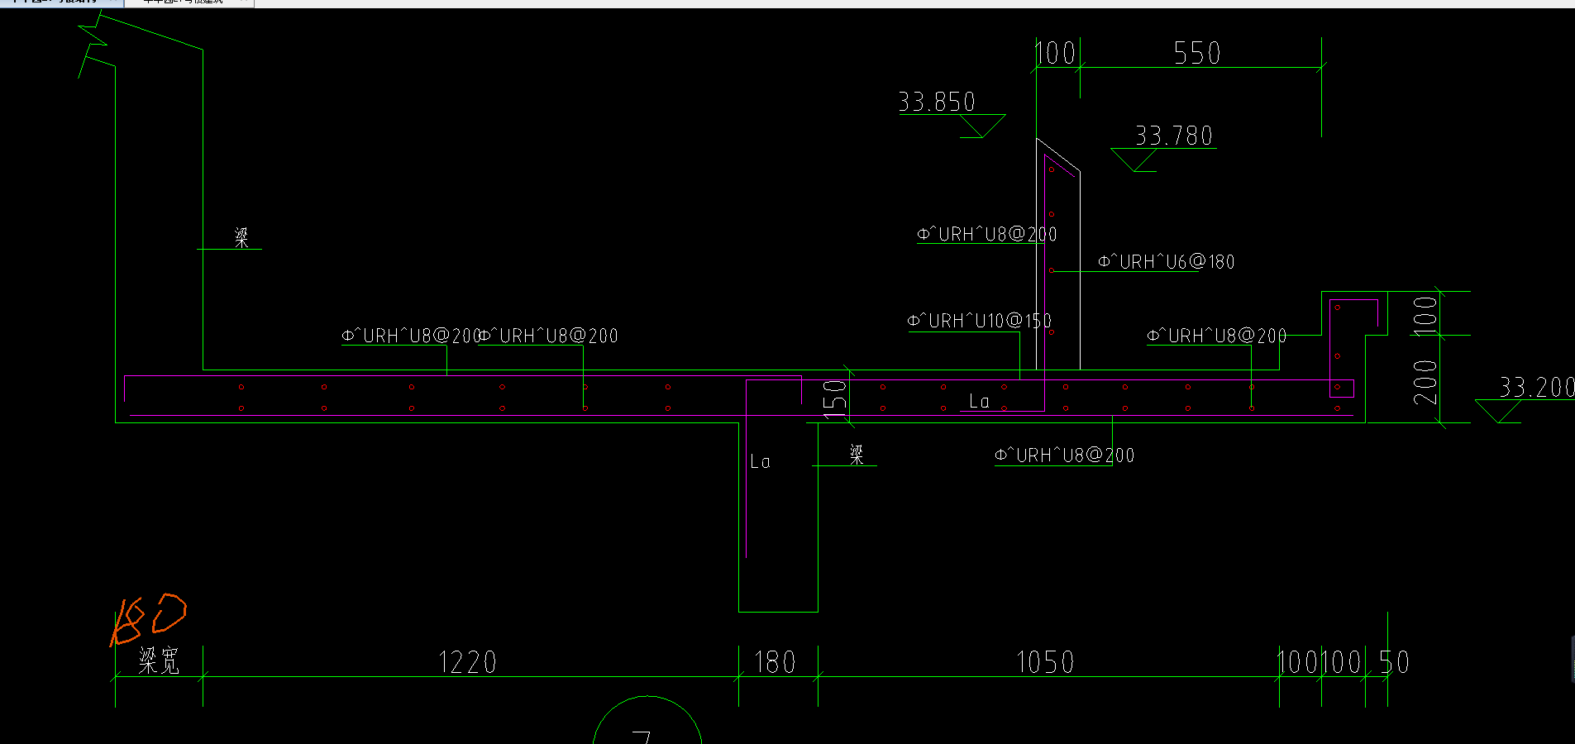The image size is (1575, 744).
Task: Select the bottom 100 dimension next to 1050
Action: click(1298, 662)
